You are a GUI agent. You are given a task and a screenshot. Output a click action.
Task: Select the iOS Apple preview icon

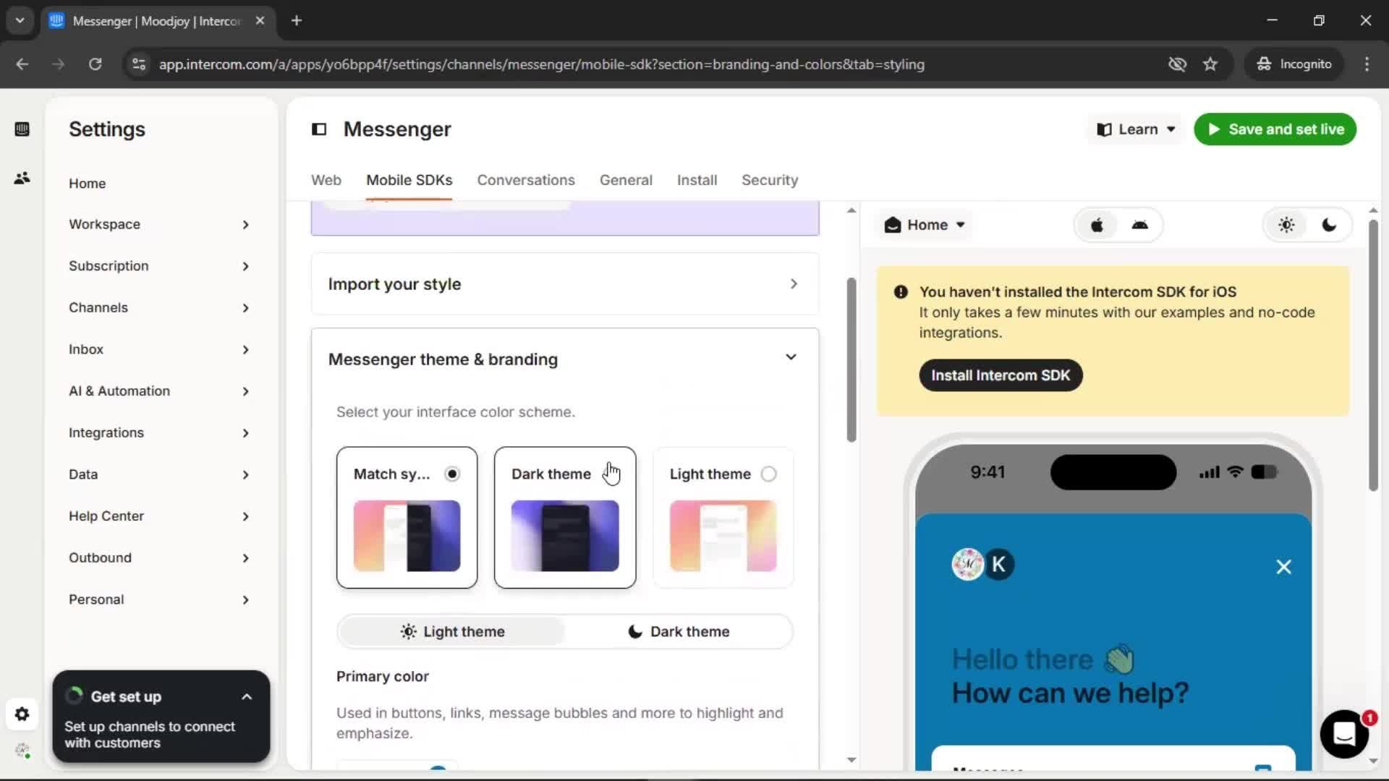click(x=1097, y=225)
